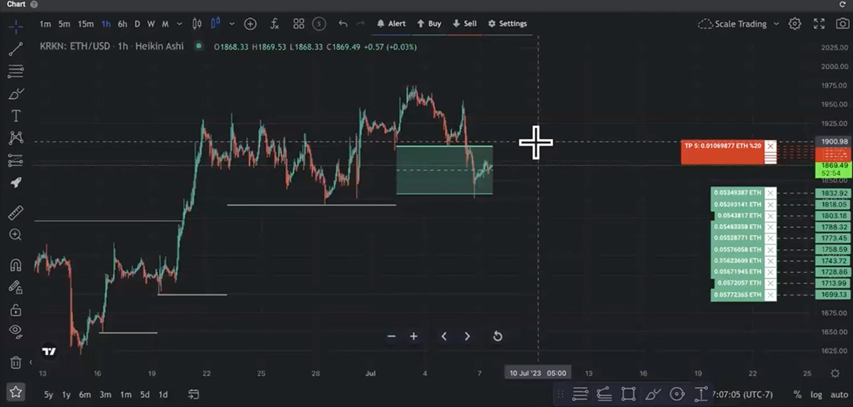Remove drawings with the trash icon

pyautogui.click(x=15, y=362)
